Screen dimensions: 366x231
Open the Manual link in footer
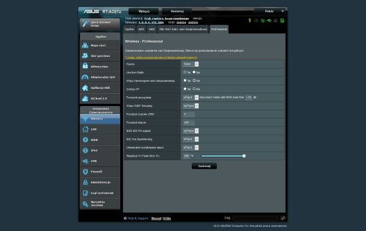coord(156,218)
